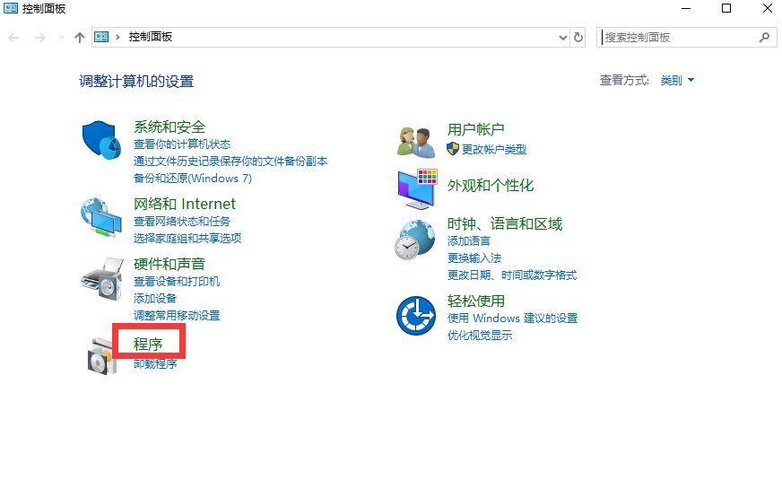The height and width of the screenshot is (489, 782).
Task: Click the 卸载程序 link
Action: tap(155, 364)
